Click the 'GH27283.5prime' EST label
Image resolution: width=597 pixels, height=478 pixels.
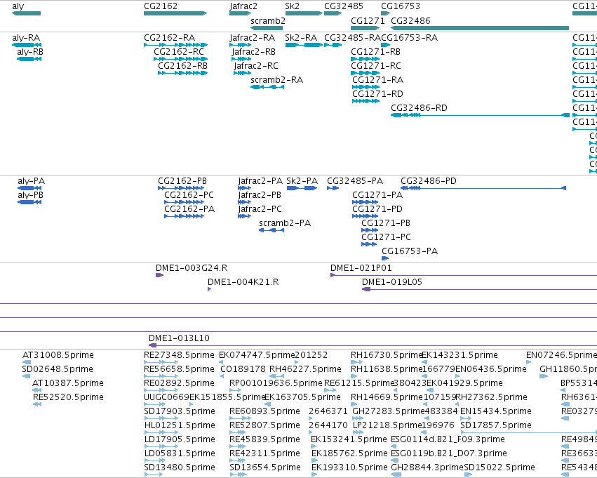click(389, 411)
